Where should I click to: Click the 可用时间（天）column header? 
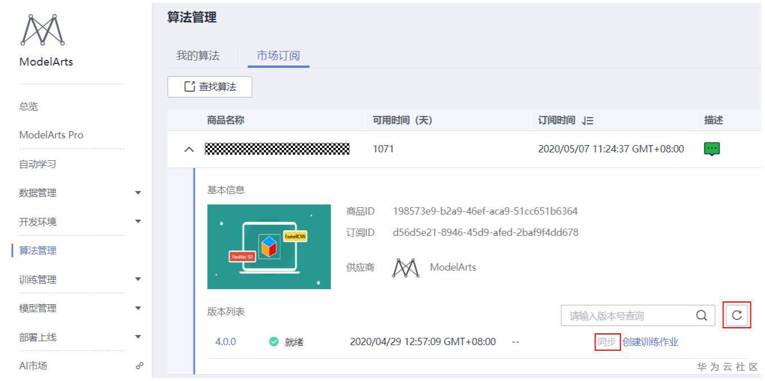pyautogui.click(x=402, y=120)
